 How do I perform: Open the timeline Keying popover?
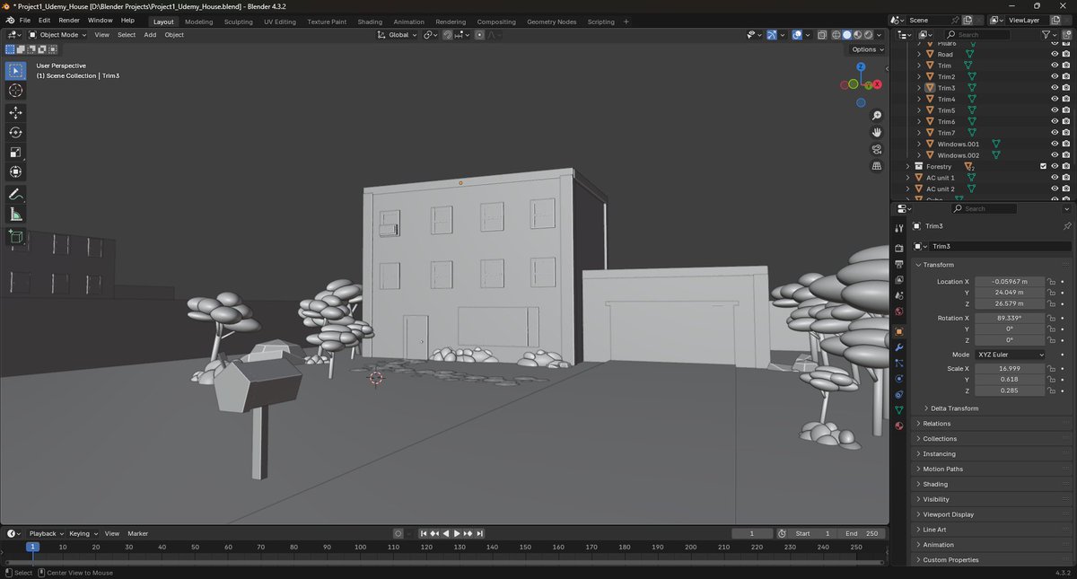[82, 533]
